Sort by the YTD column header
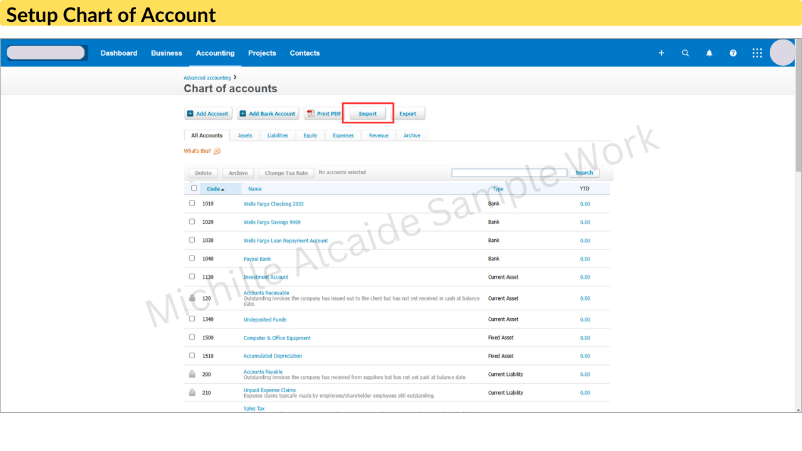 click(x=585, y=189)
